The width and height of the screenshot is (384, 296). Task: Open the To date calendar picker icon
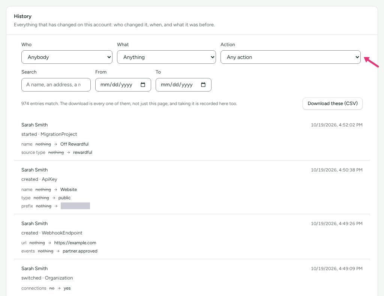pyautogui.click(x=203, y=85)
